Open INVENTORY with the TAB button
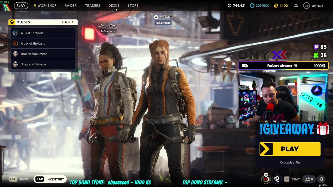 point(50,179)
